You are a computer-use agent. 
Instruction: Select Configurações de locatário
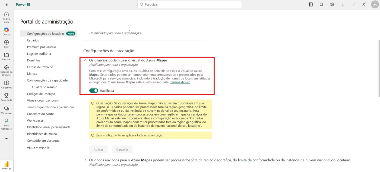49,34
